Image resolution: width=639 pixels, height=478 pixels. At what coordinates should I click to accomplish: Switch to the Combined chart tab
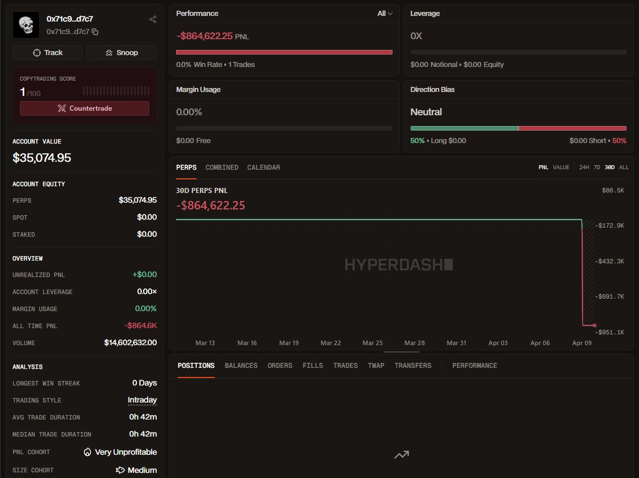222,167
